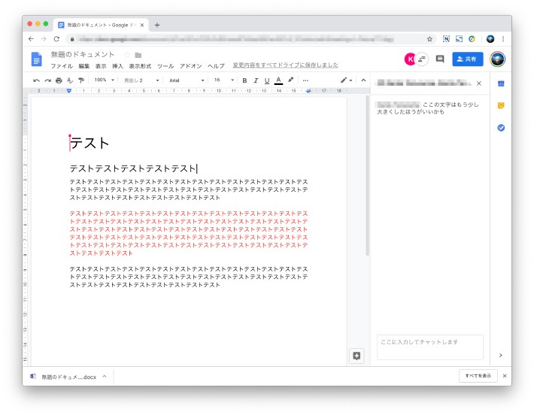Open the ファイル menu

tap(62, 65)
